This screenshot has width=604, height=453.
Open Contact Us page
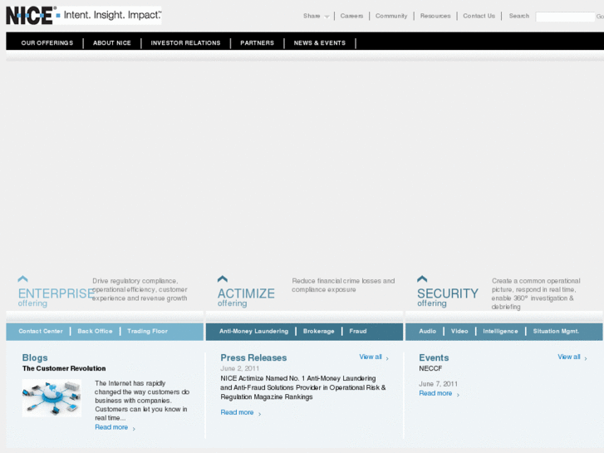479,16
